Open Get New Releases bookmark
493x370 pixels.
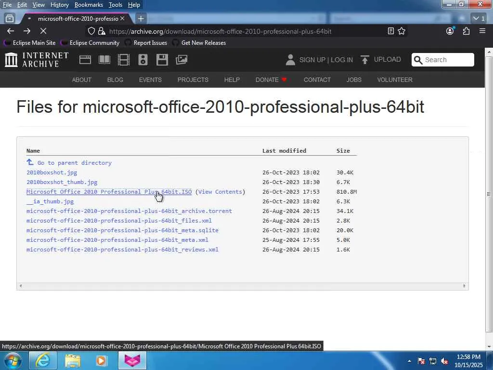[199, 43]
